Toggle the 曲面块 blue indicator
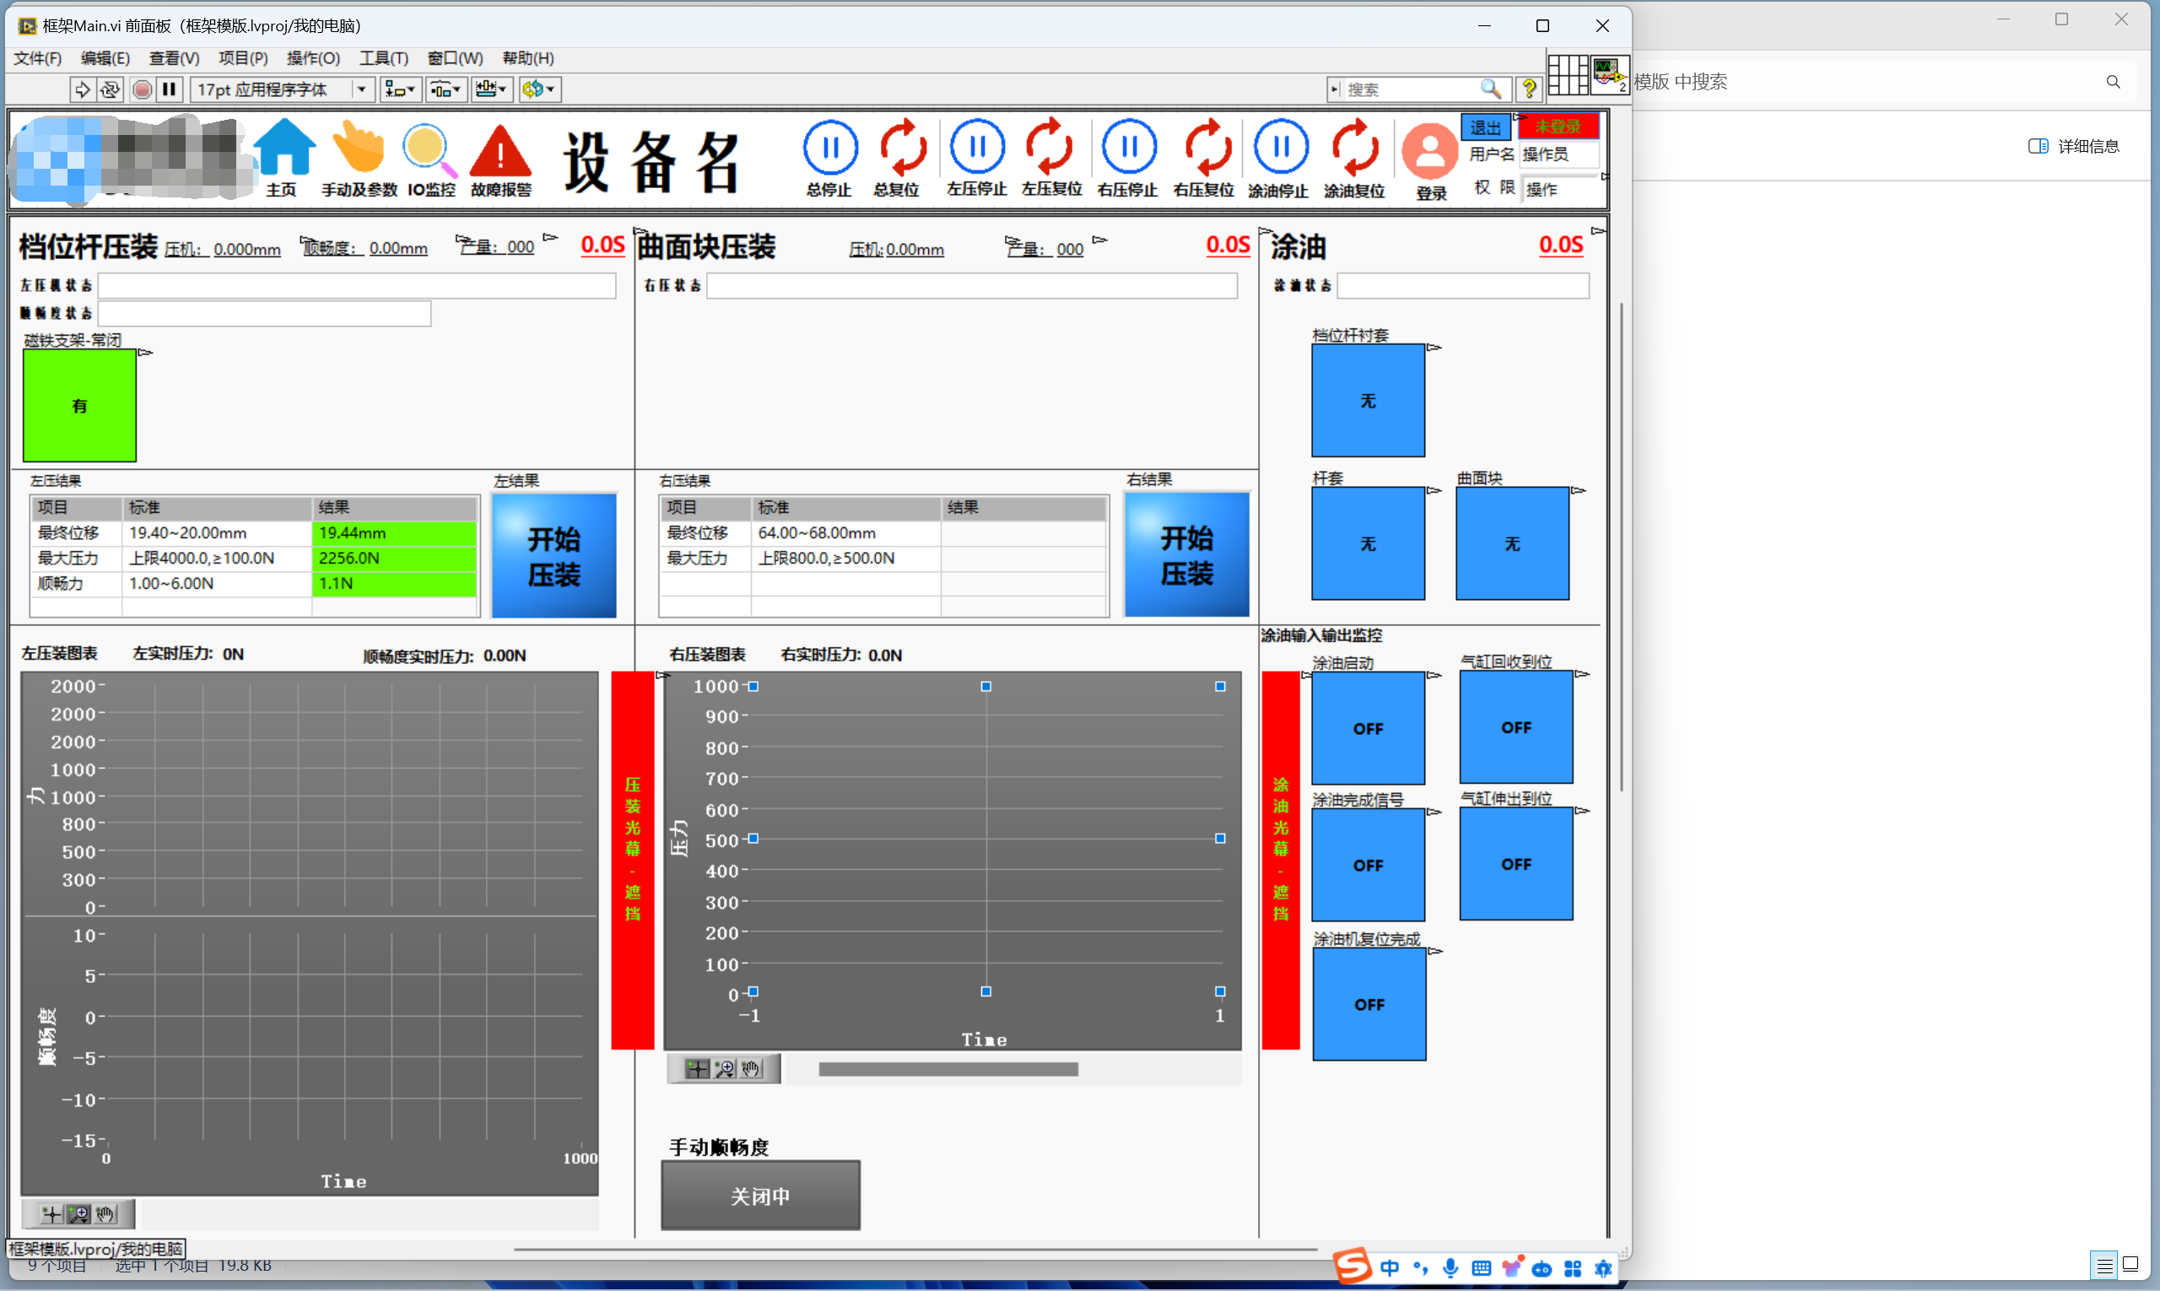The image size is (2160, 1291). coord(1512,543)
